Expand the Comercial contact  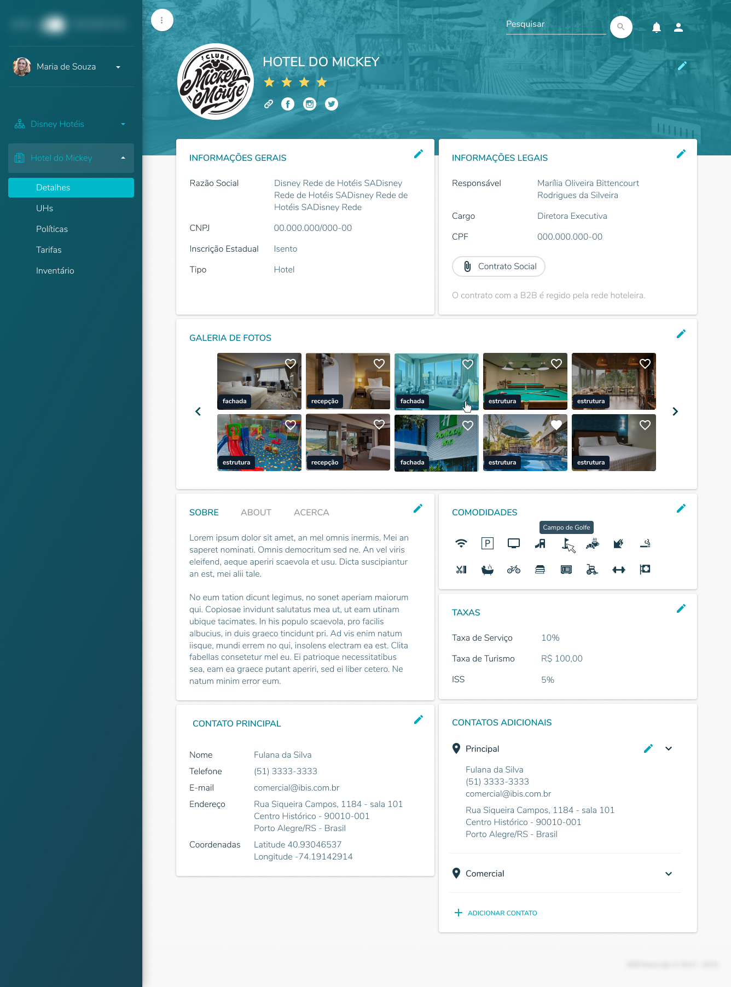pos(669,874)
